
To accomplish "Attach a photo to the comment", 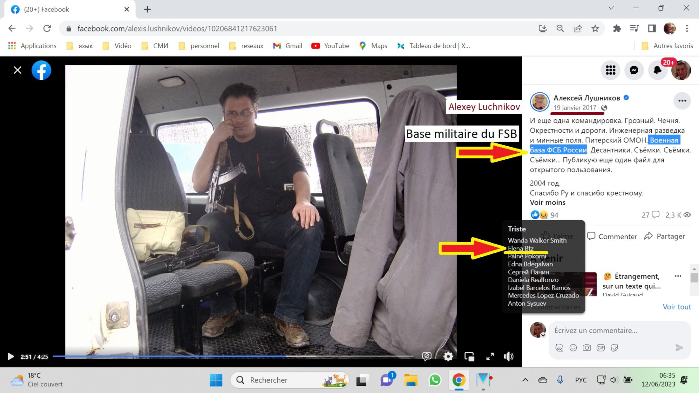I will coord(587,348).
